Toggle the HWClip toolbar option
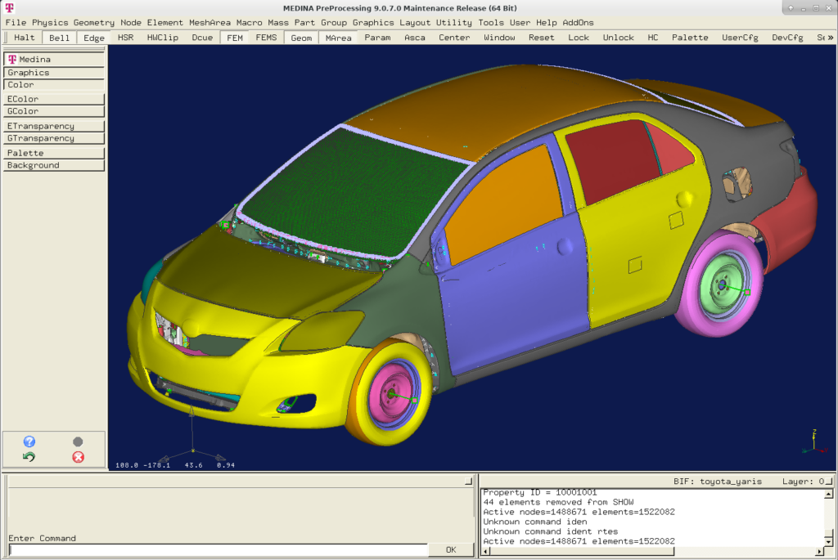Screen dimensions: 838x560 [163, 38]
